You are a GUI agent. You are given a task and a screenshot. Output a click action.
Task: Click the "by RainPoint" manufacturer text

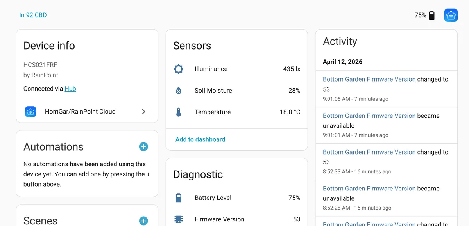click(x=41, y=75)
